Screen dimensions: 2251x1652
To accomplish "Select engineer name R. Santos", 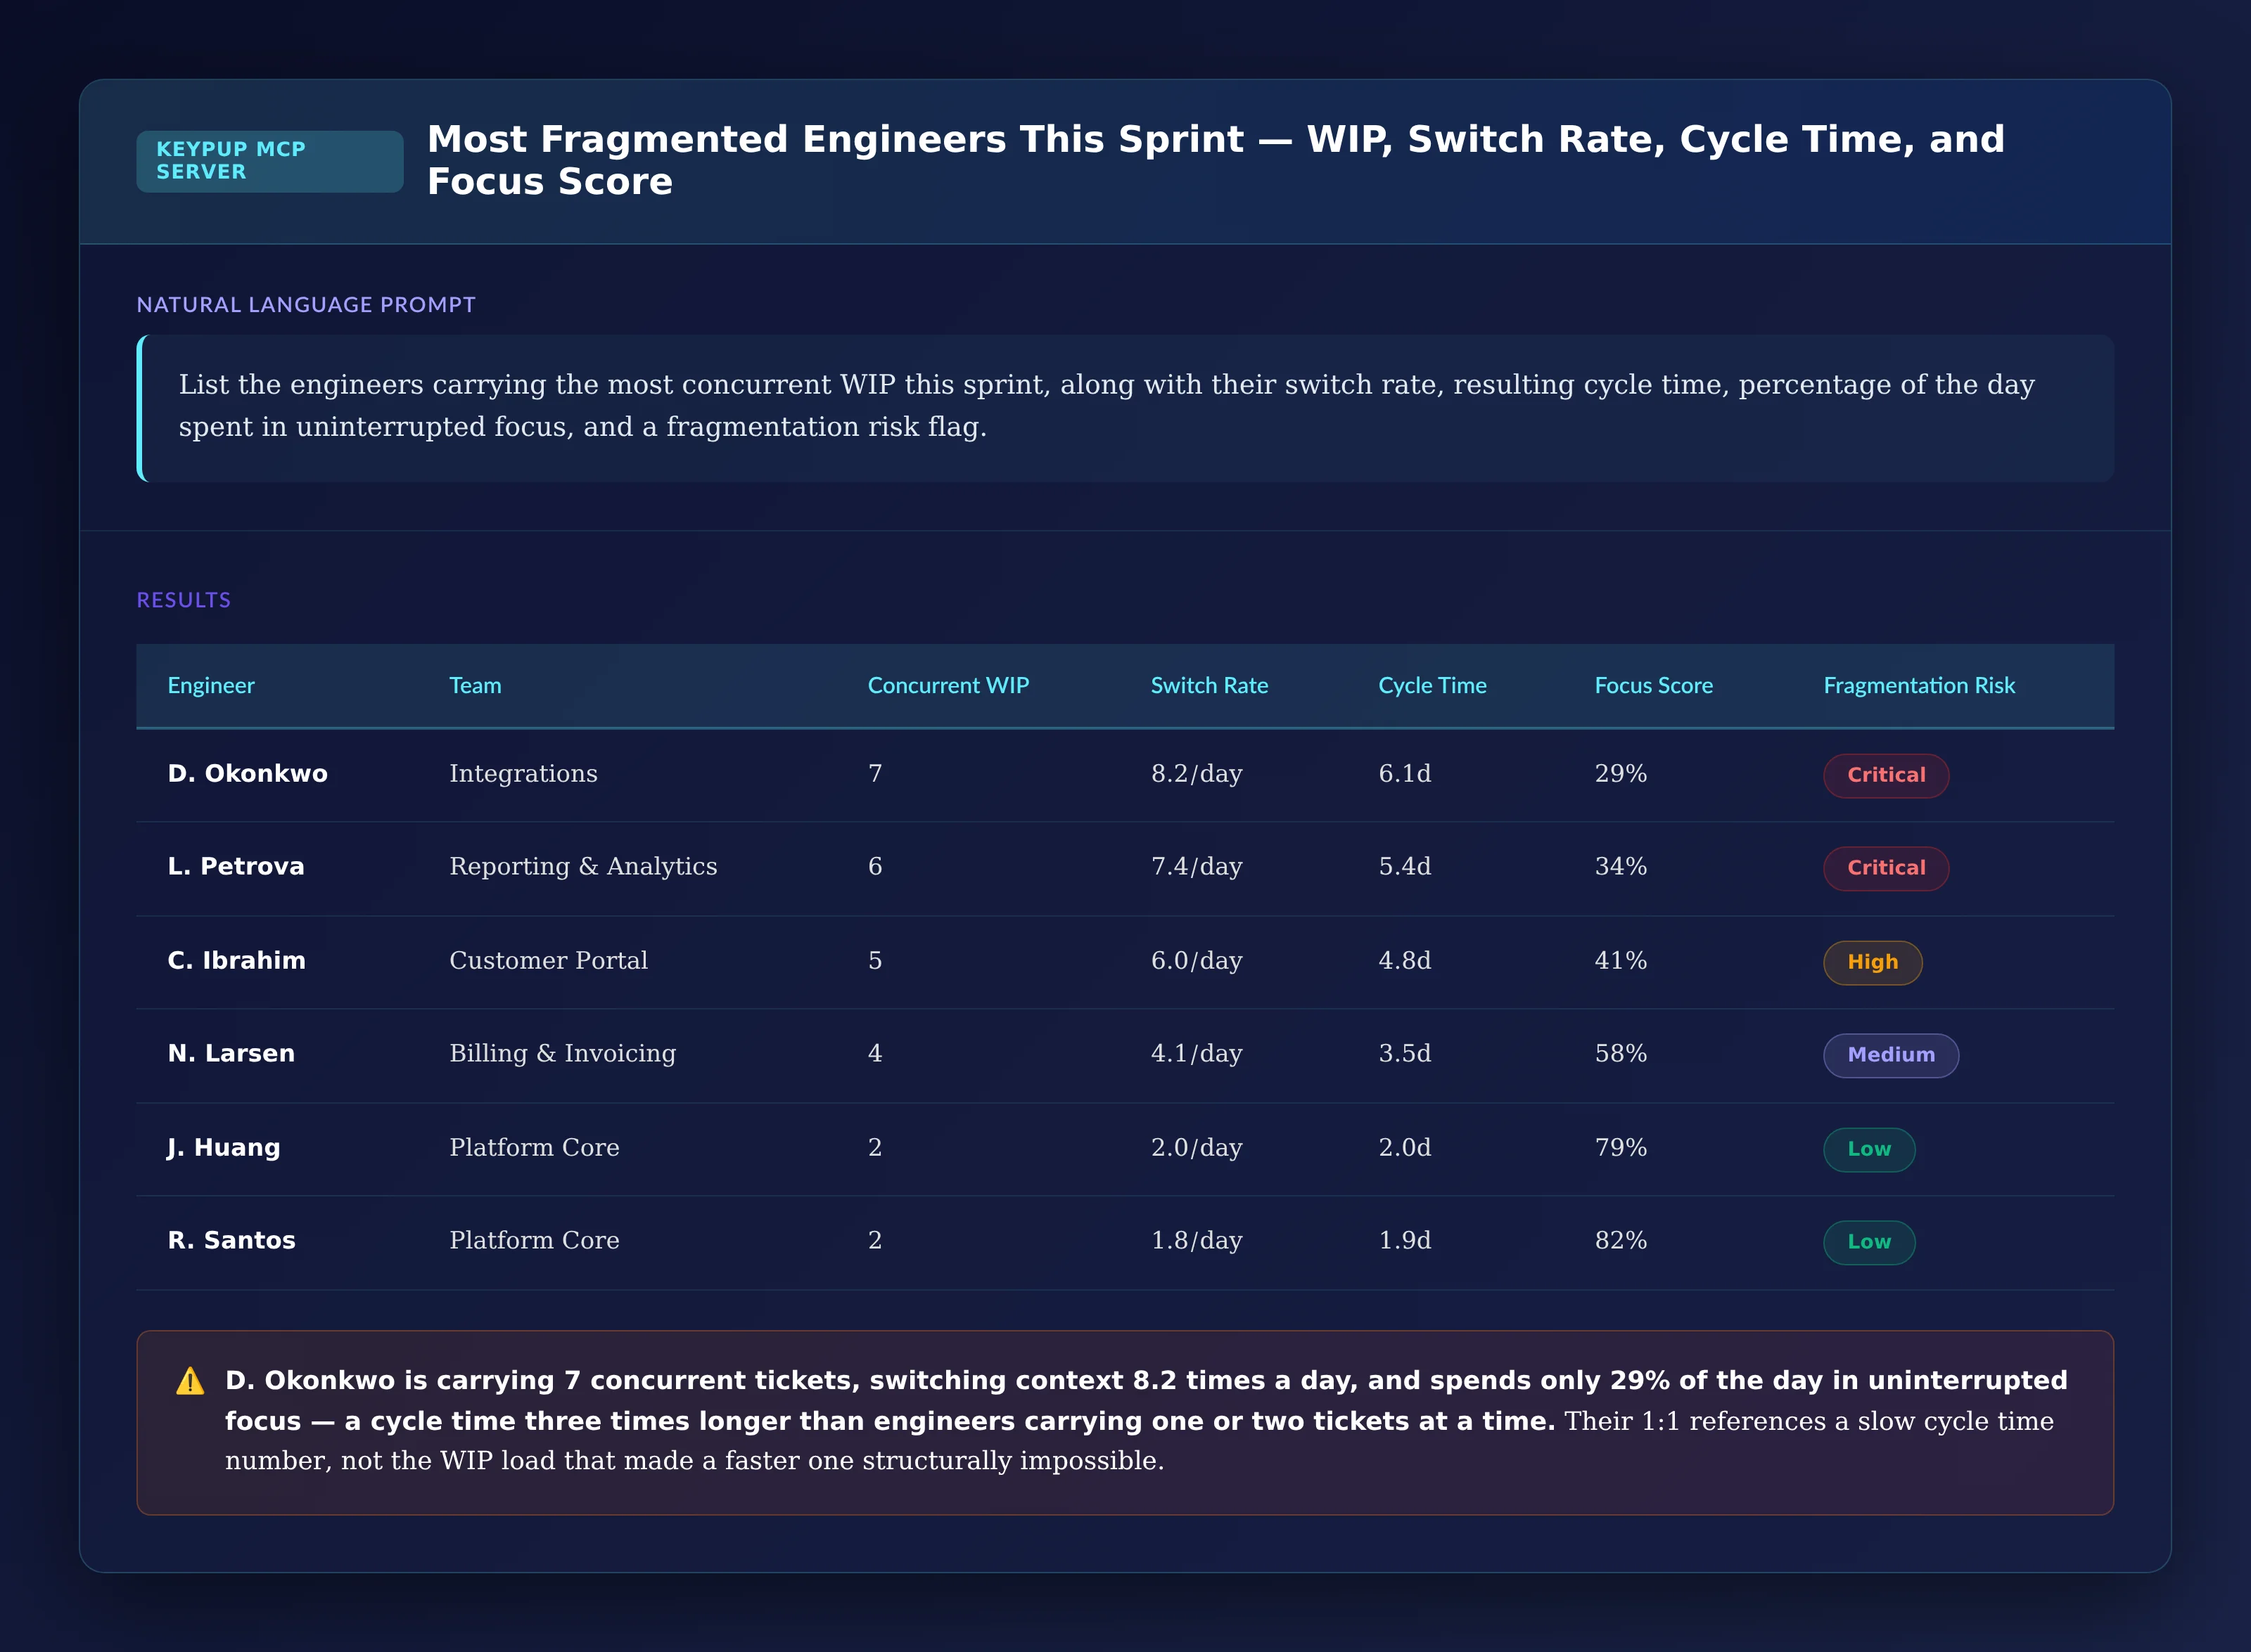I will coord(232,1241).
